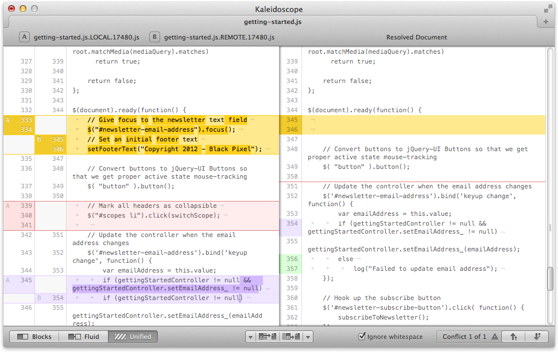Select the Unified view mode

pos(133,337)
